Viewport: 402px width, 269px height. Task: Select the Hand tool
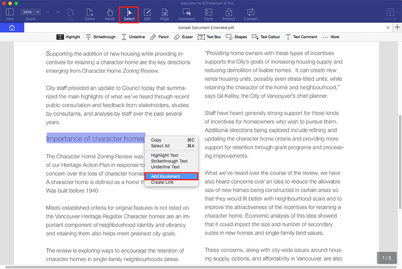coord(110,15)
